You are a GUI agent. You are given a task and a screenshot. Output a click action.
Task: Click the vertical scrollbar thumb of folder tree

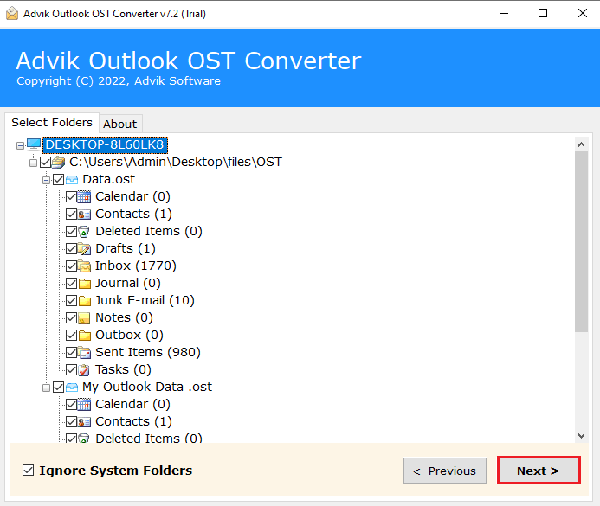tap(581, 241)
